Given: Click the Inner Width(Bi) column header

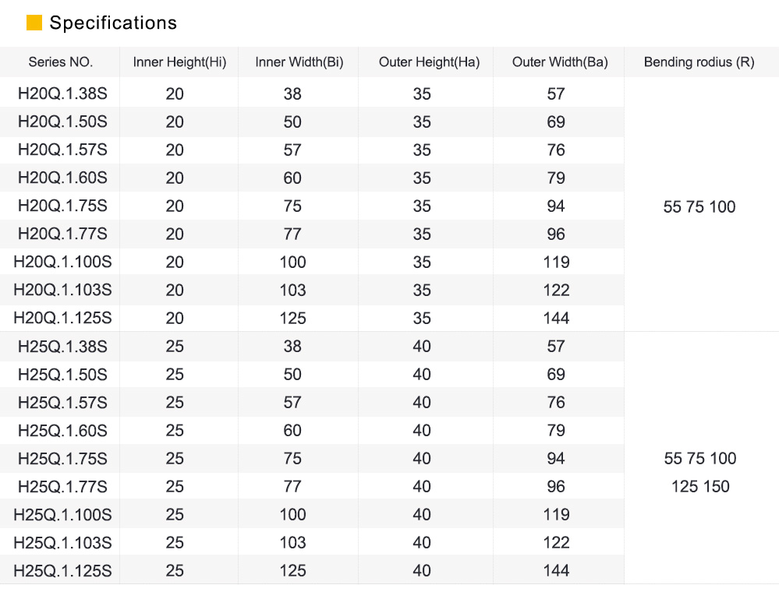Looking at the screenshot, I should [x=299, y=62].
